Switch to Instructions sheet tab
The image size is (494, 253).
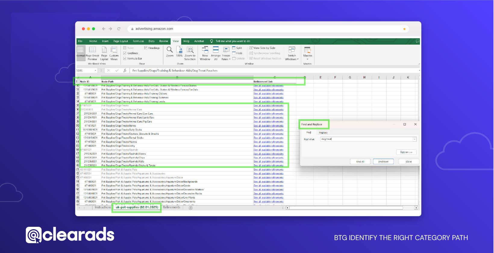103,208
